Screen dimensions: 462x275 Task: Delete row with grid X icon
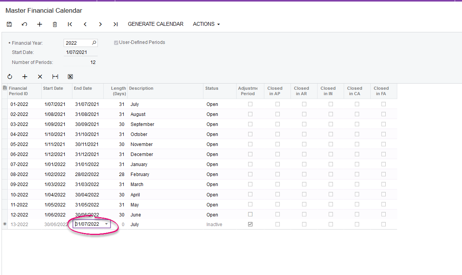point(40,77)
